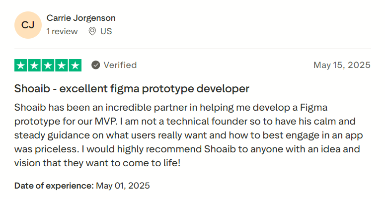
Task: Click the May 15, 2025 review date
Action: (342, 65)
